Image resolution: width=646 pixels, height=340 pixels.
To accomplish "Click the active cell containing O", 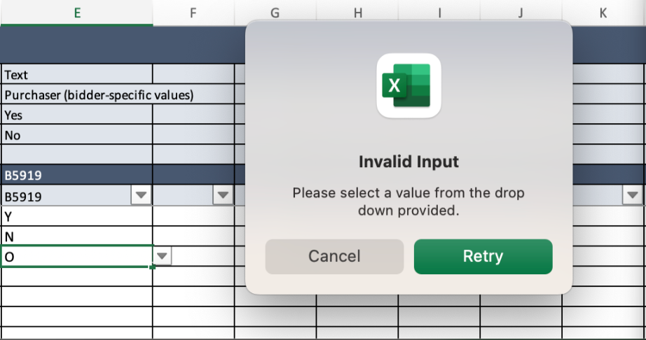I will click(x=76, y=256).
